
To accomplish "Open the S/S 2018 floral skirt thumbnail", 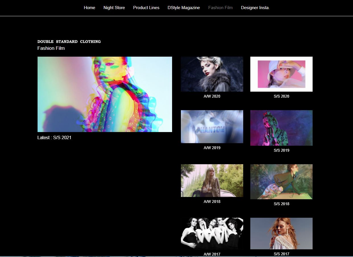I will (x=281, y=182).
